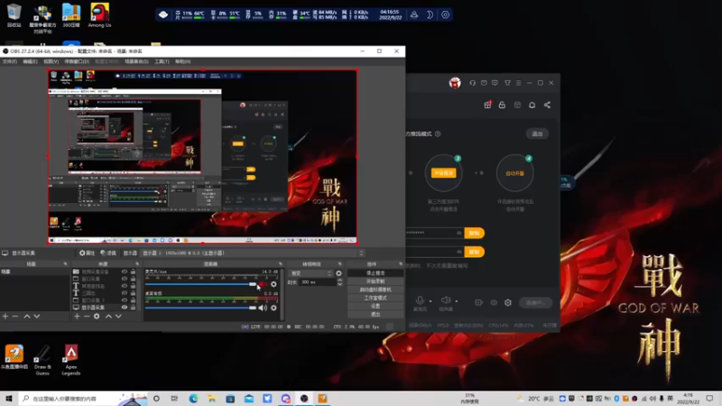Add a new source with plus icon
Screen dimensions: 722x406
pyautogui.click(x=77, y=317)
